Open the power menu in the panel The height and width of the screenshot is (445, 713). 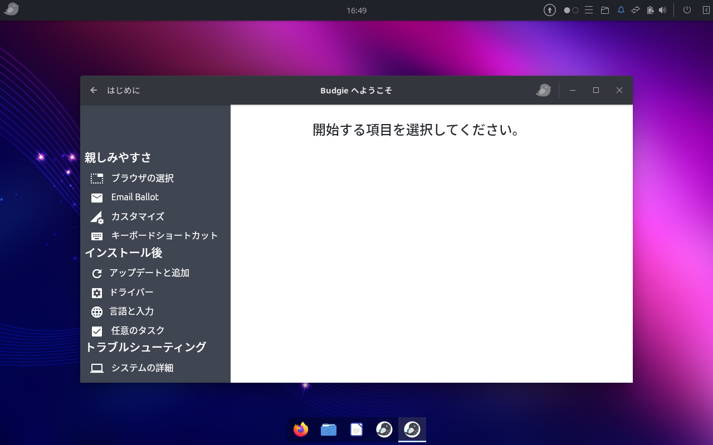[687, 9]
